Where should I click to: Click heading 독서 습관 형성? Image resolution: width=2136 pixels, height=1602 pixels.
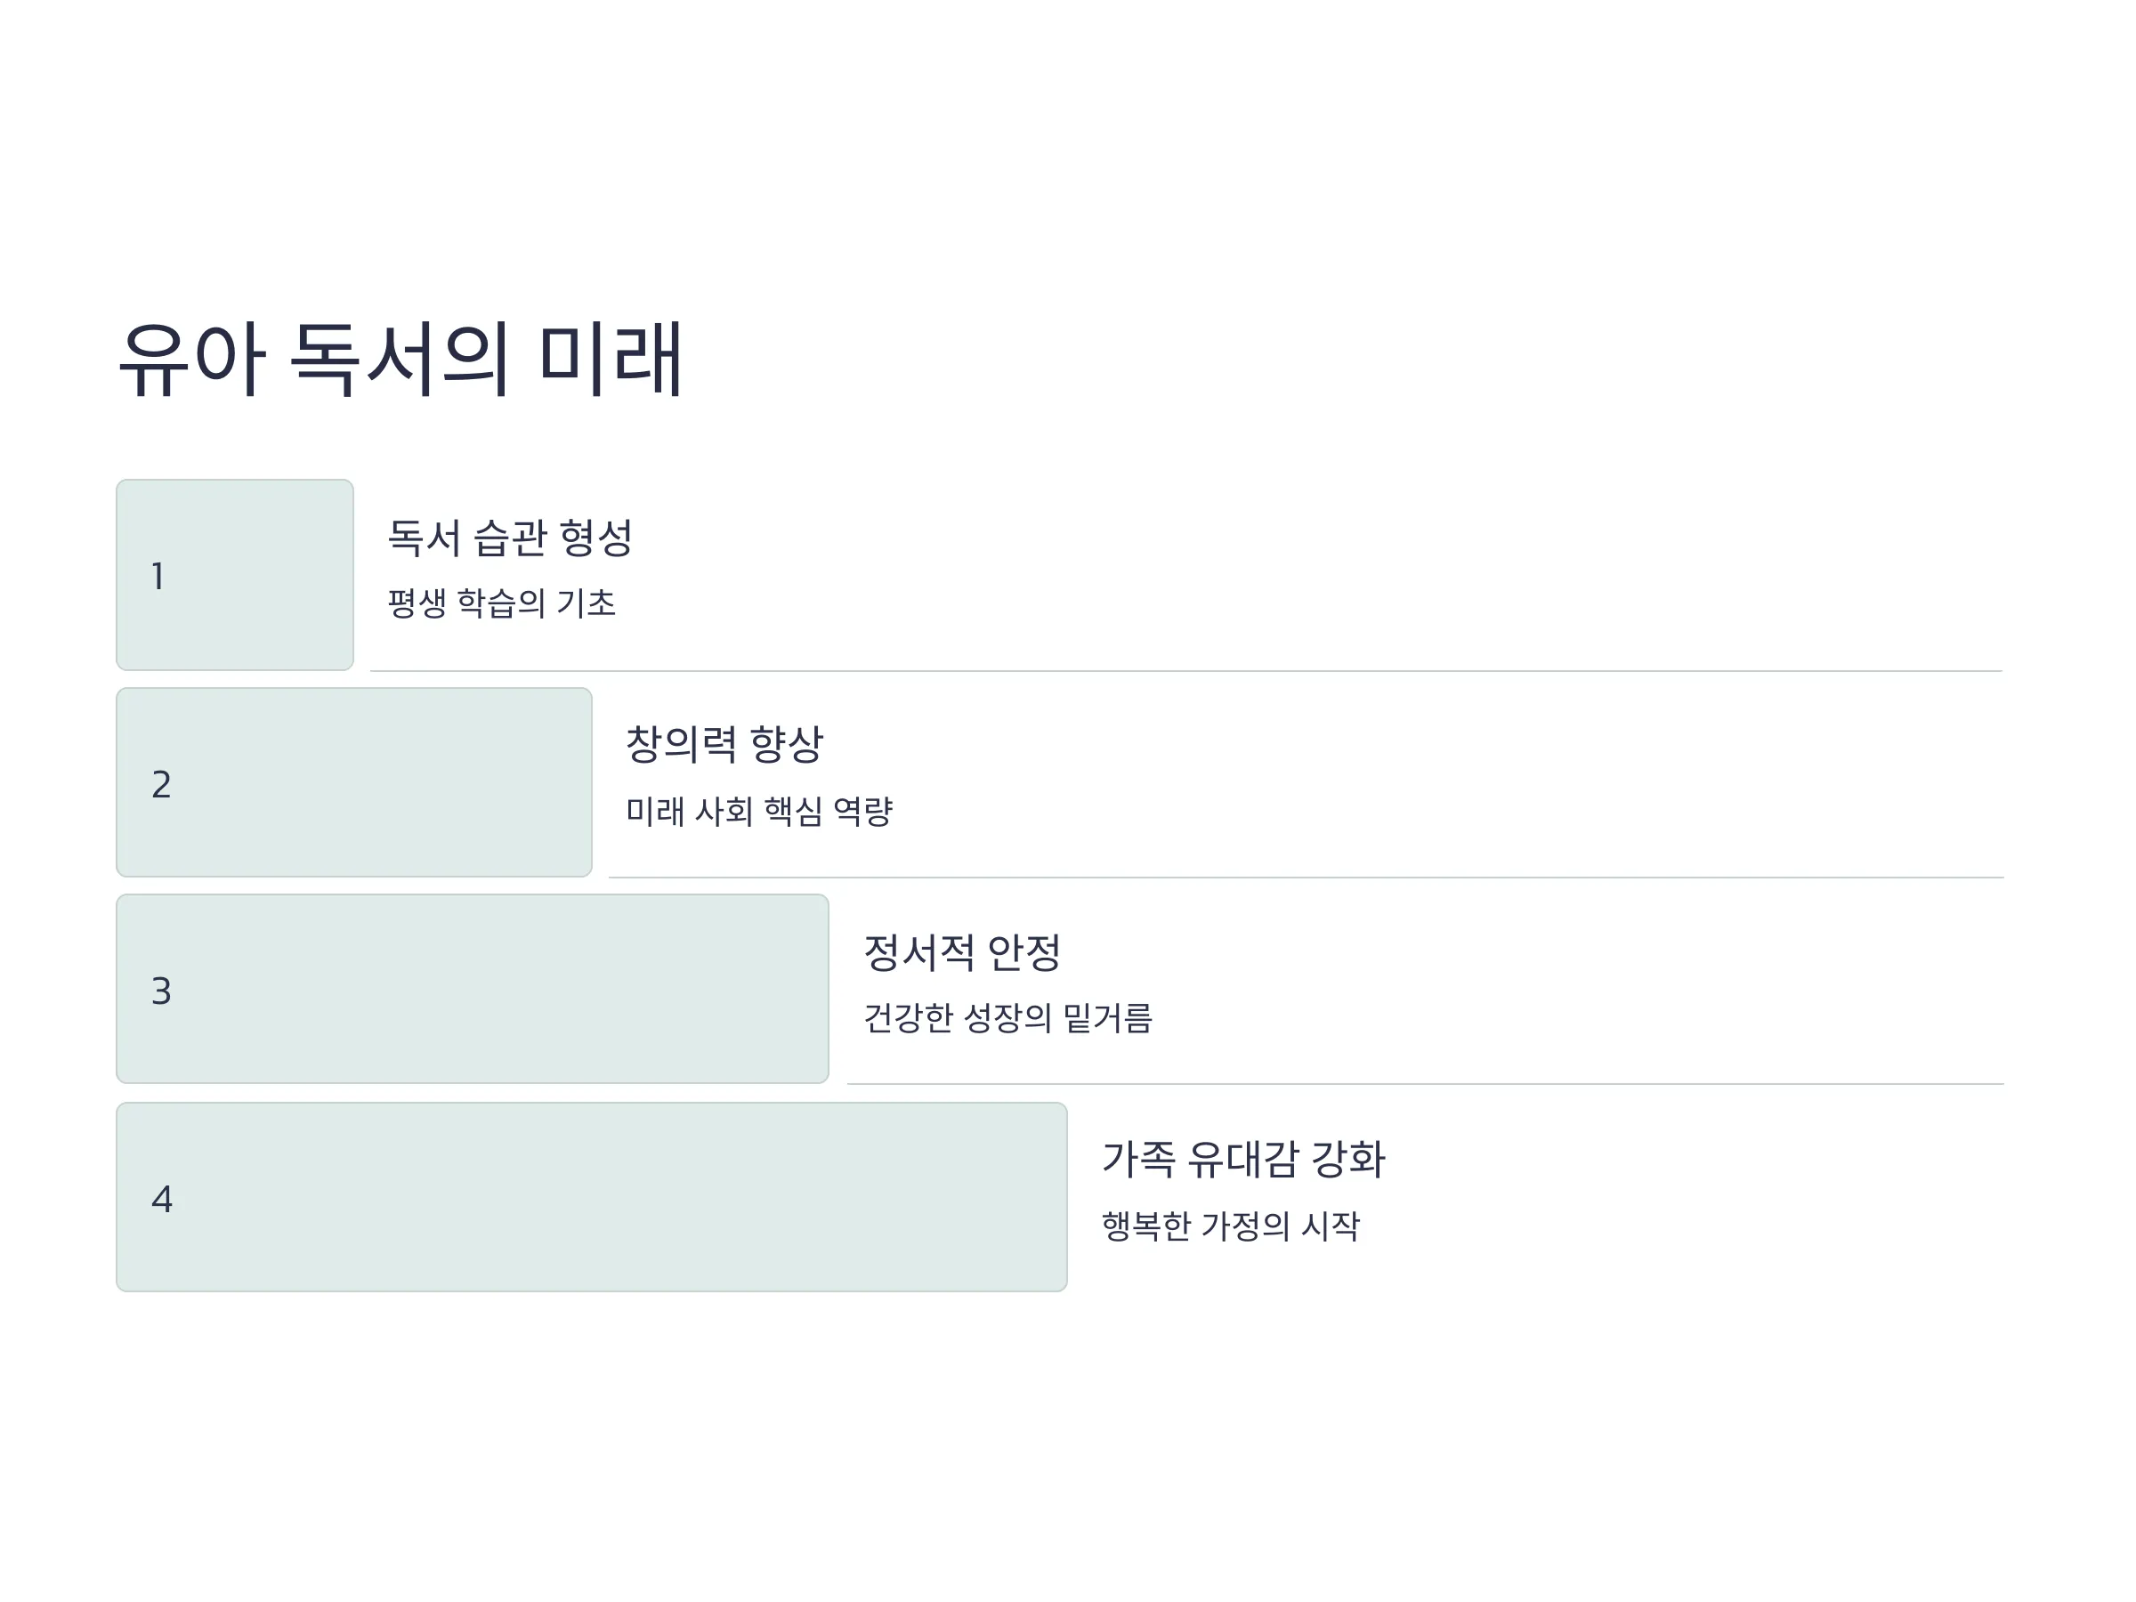coord(510,538)
